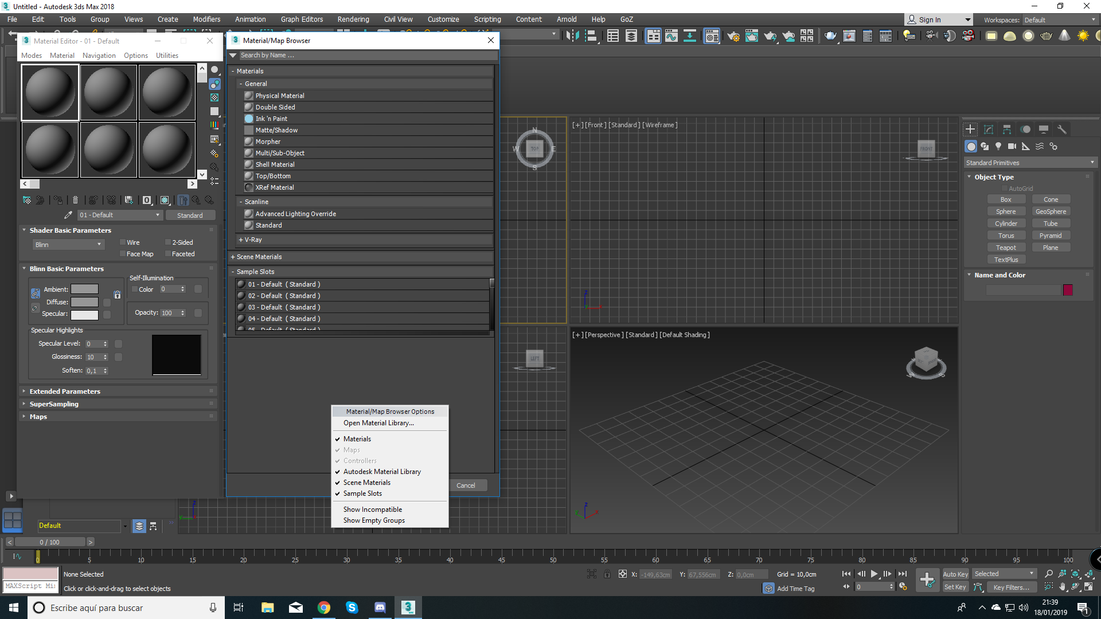Open Skype from the taskbar
This screenshot has height=619, width=1101.
click(x=352, y=608)
